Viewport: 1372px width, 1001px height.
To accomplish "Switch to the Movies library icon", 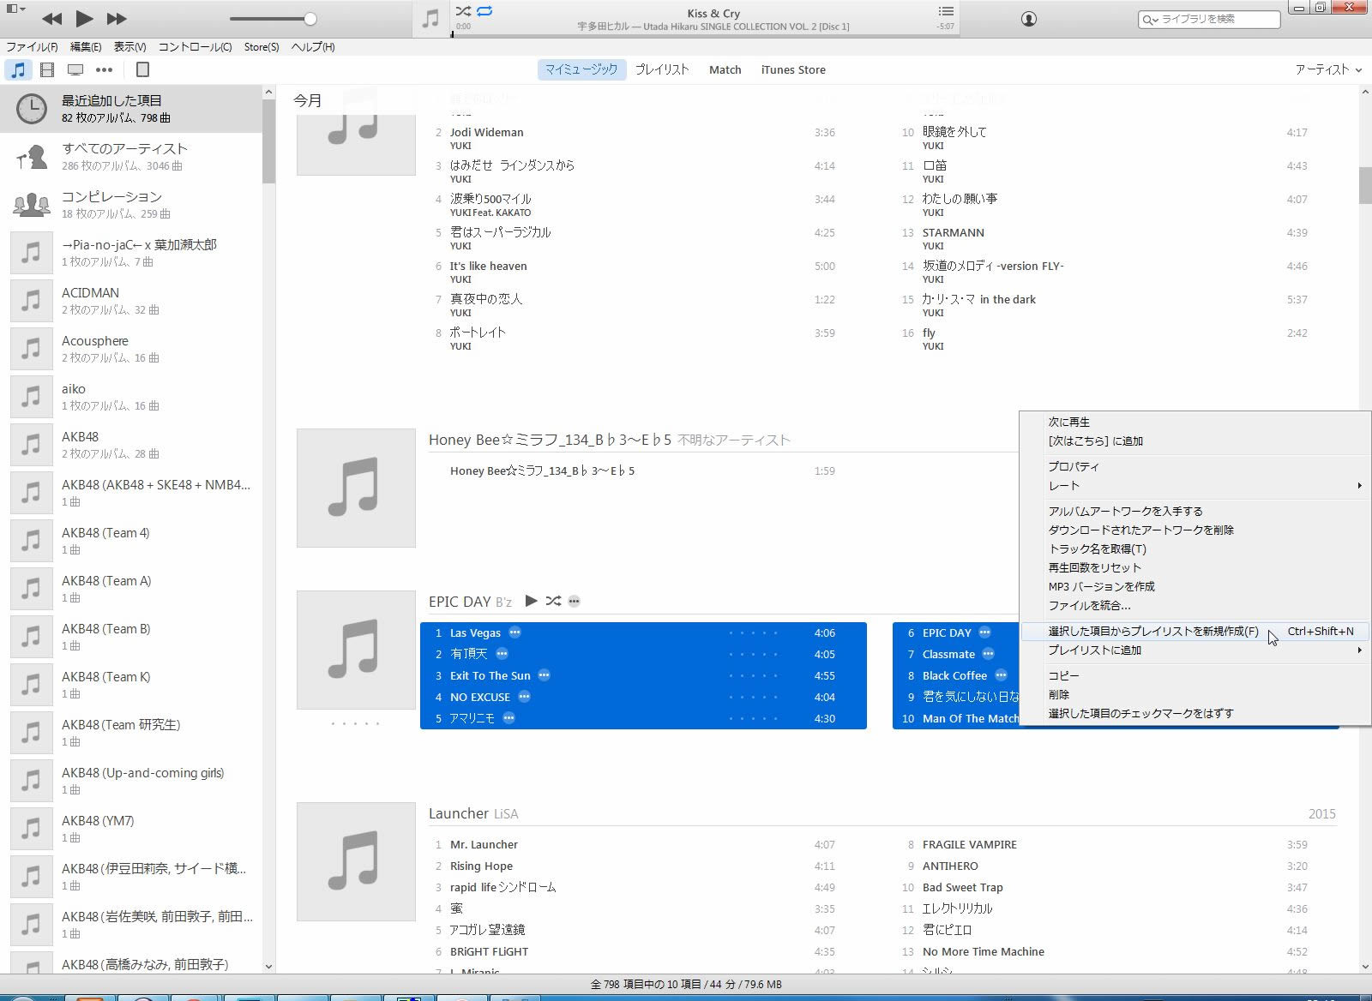I will click(x=47, y=69).
